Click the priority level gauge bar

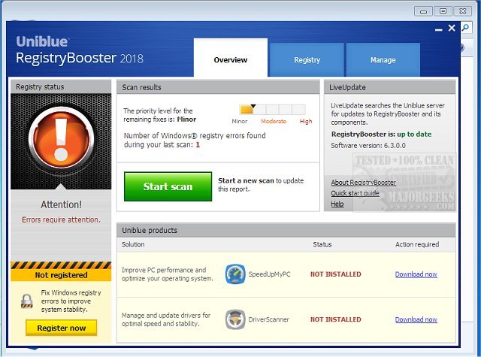[x=272, y=109]
